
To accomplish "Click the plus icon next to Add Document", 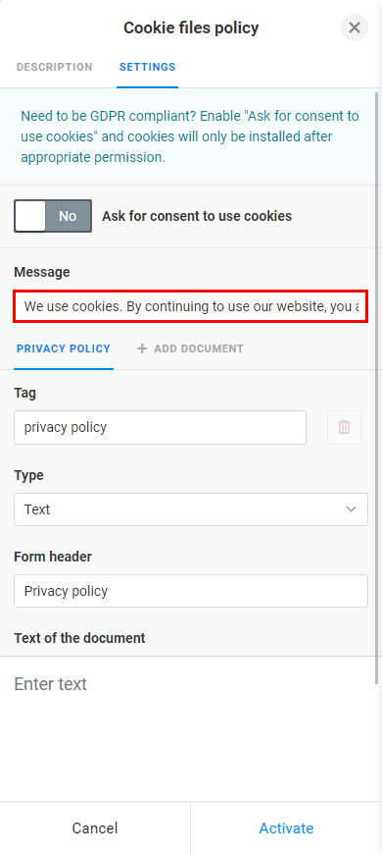I will 142,348.
